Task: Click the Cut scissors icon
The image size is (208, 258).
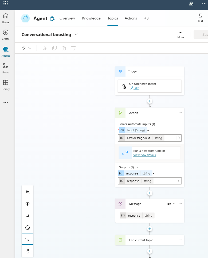Action: tap(45, 48)
